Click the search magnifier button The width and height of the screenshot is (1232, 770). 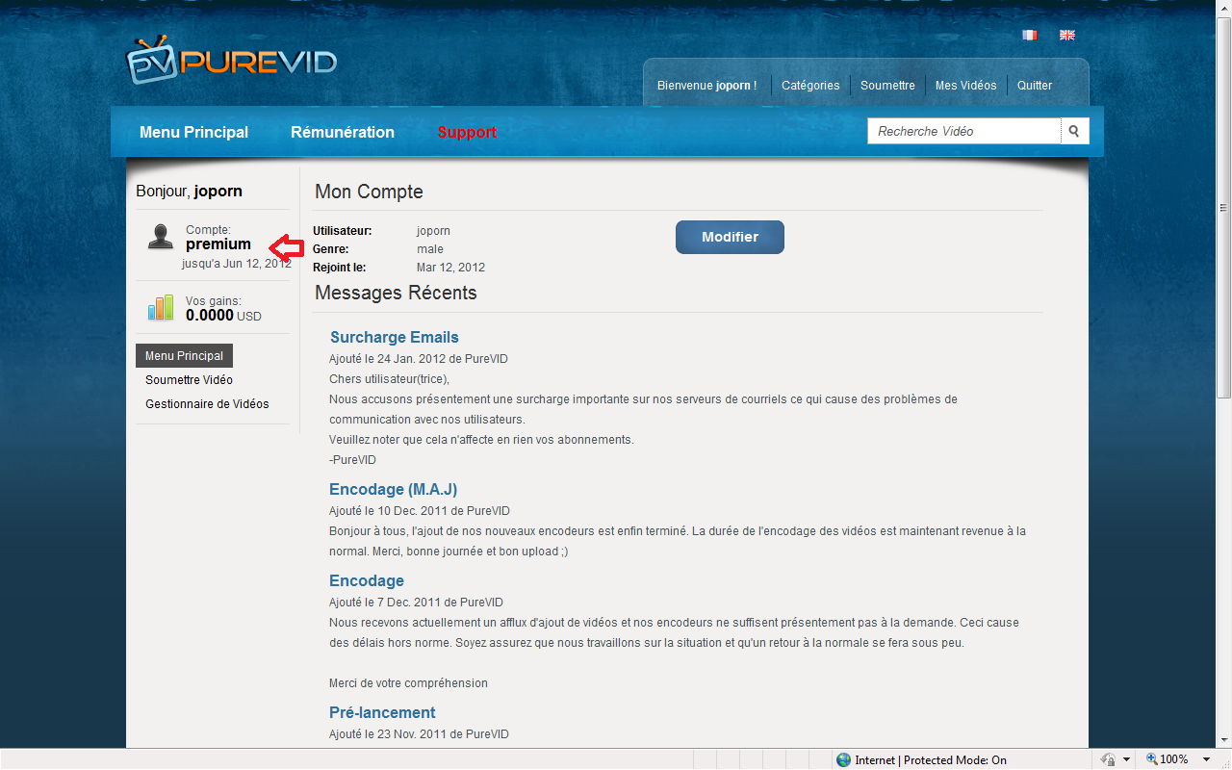point(1074,131)
